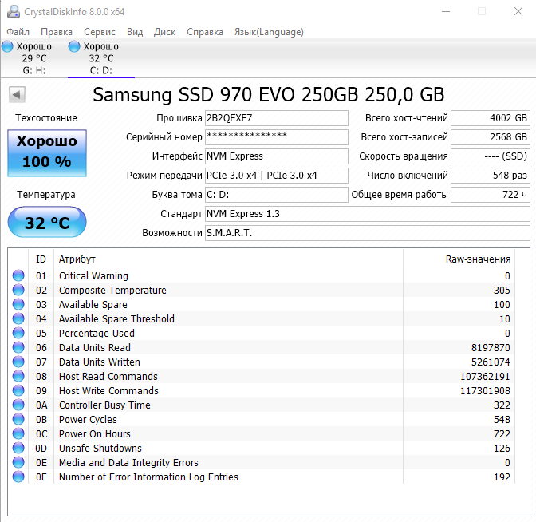Minimize the CrystalDiskInfo window
The width and height of the screenshot is (536, 522).
446,11
